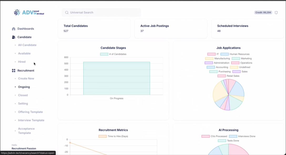
Task: Open 'Closed' from the Recruitment menu
Action: (x=23, y=95)
